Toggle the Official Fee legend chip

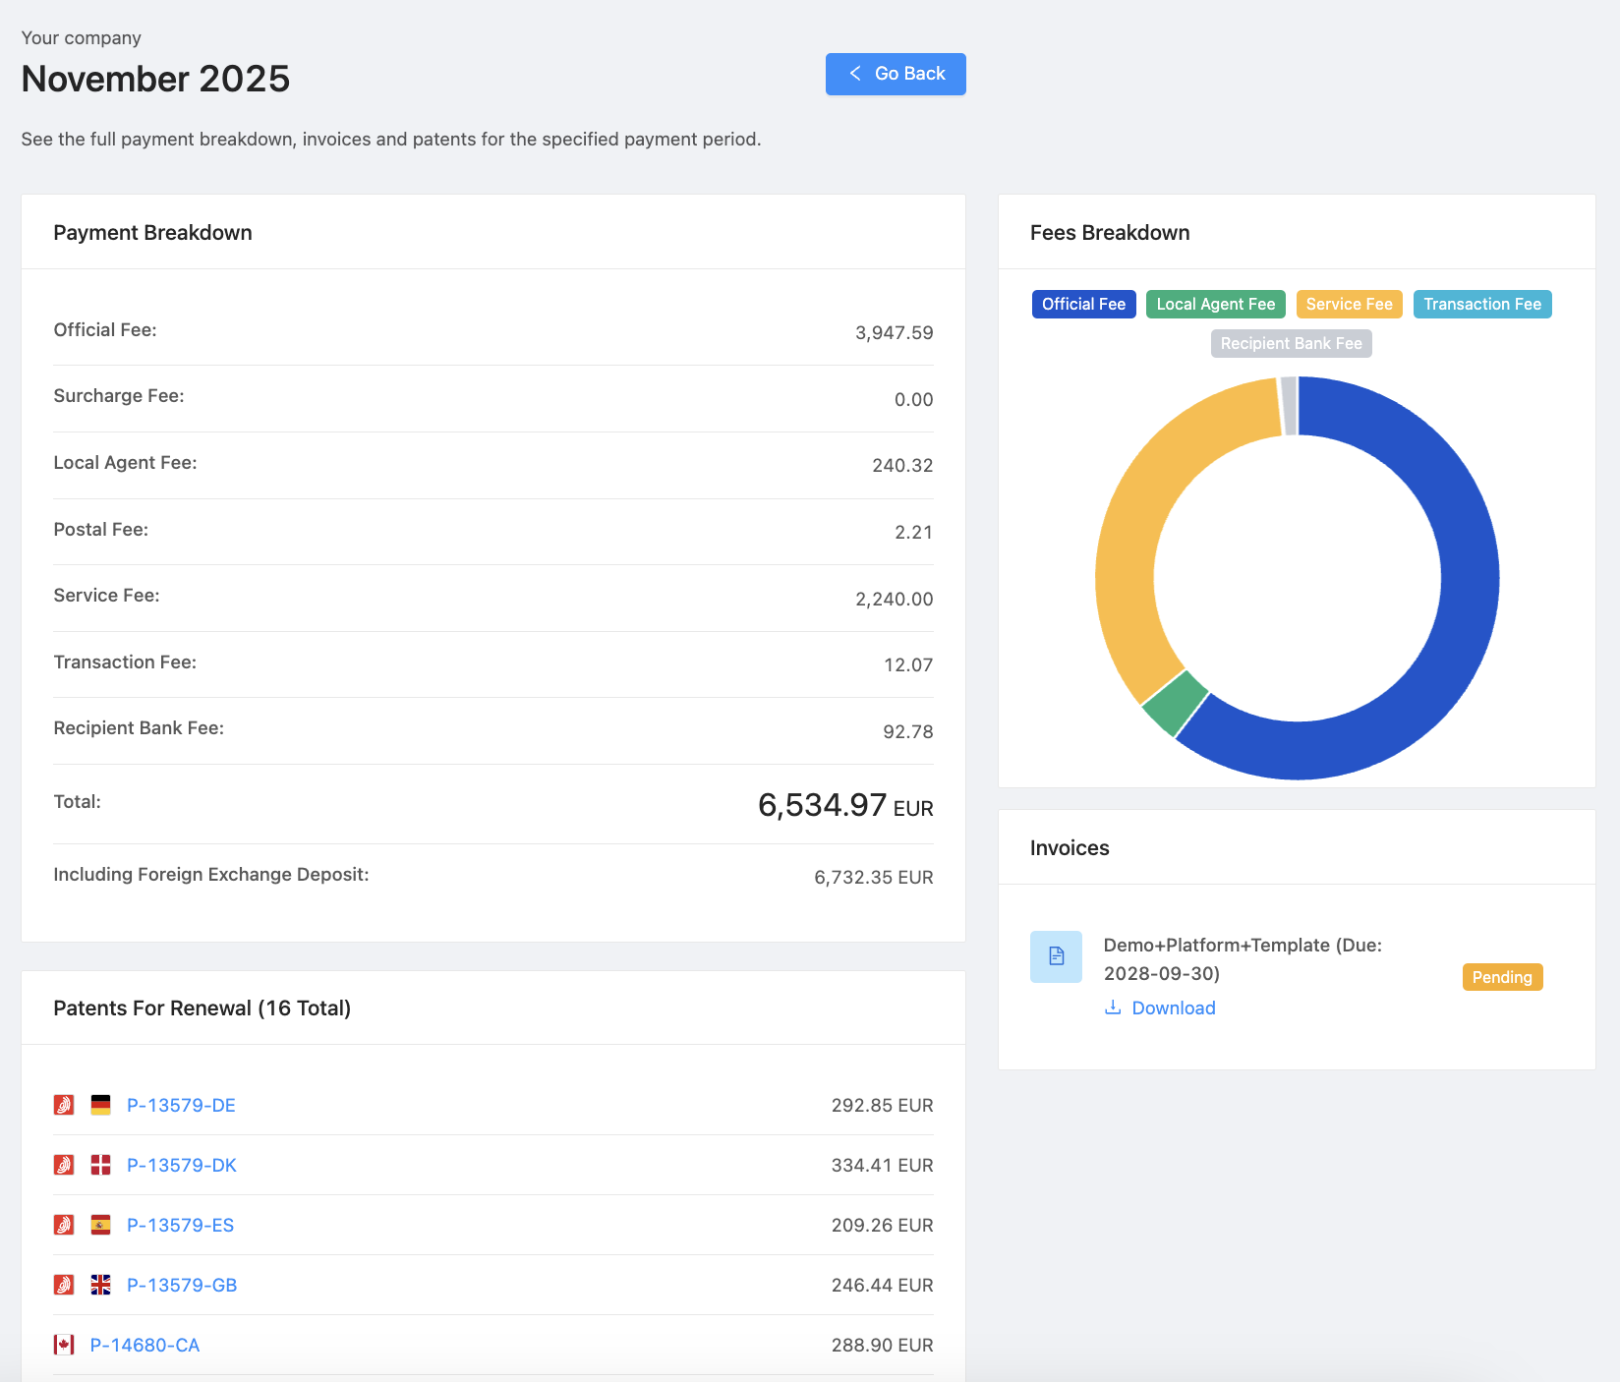(x=1083, y=304)
